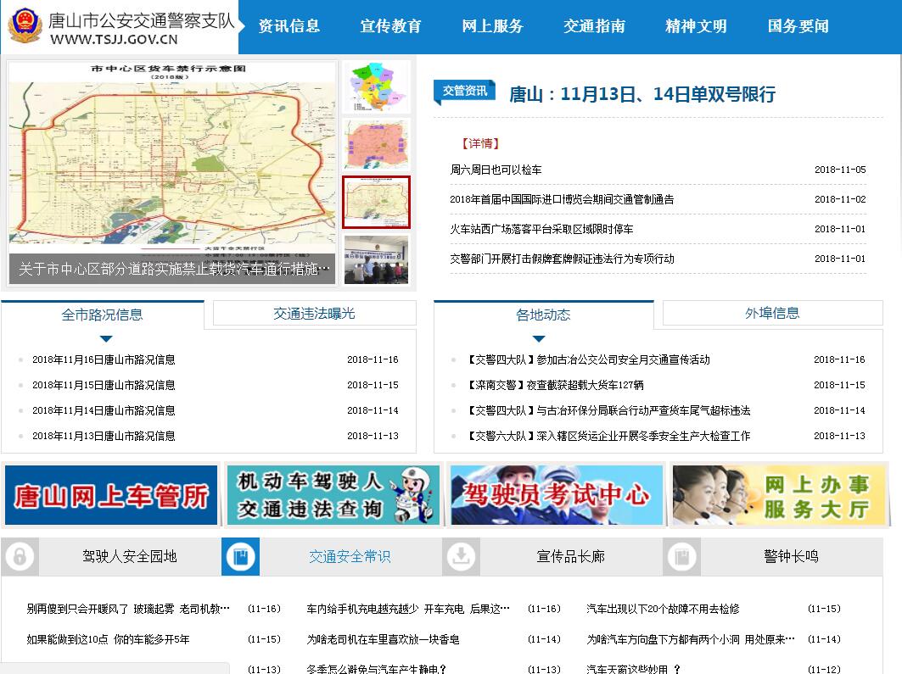The height and width of the screenshot is (674, 902).
Task: Open the 【详情】 link under headline
Action: tap(479, 143)
